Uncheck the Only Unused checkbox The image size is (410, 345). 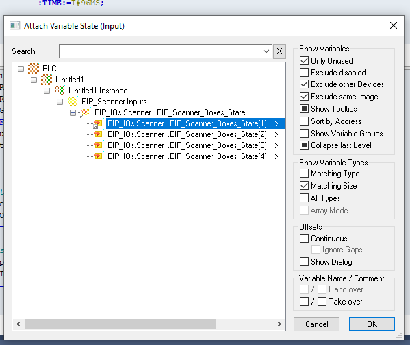tap(304, 61)
